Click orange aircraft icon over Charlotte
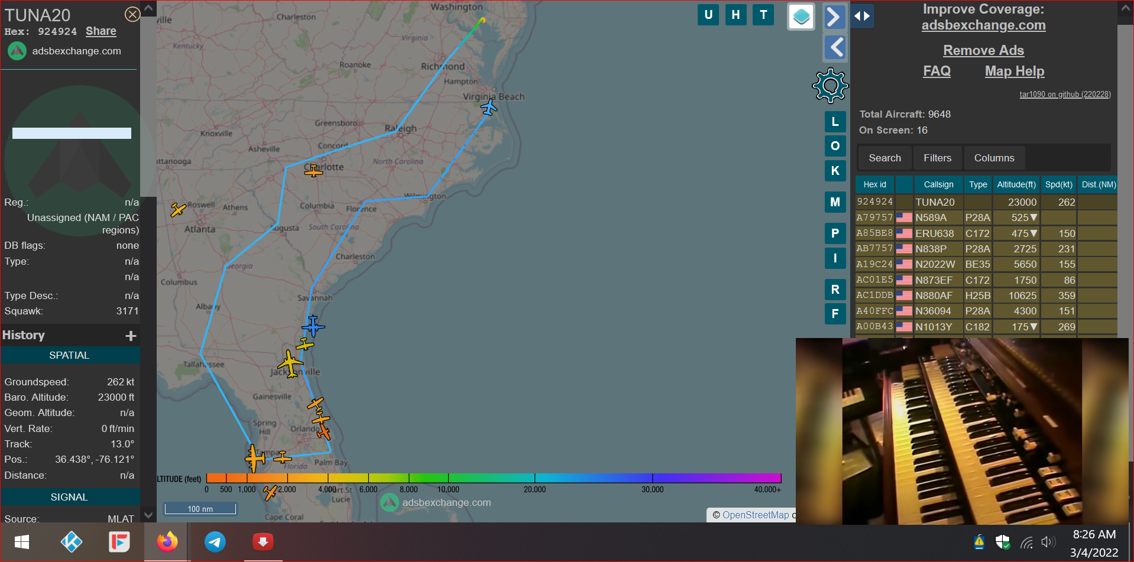The image size is (1134, 562). (x=313, y=171)
